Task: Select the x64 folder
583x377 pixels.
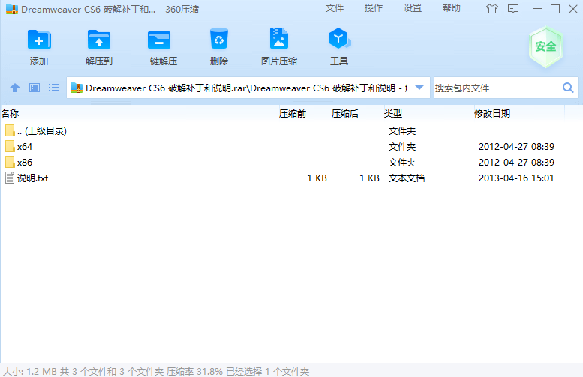Action: pyautogui.click(x=25, y=147)
